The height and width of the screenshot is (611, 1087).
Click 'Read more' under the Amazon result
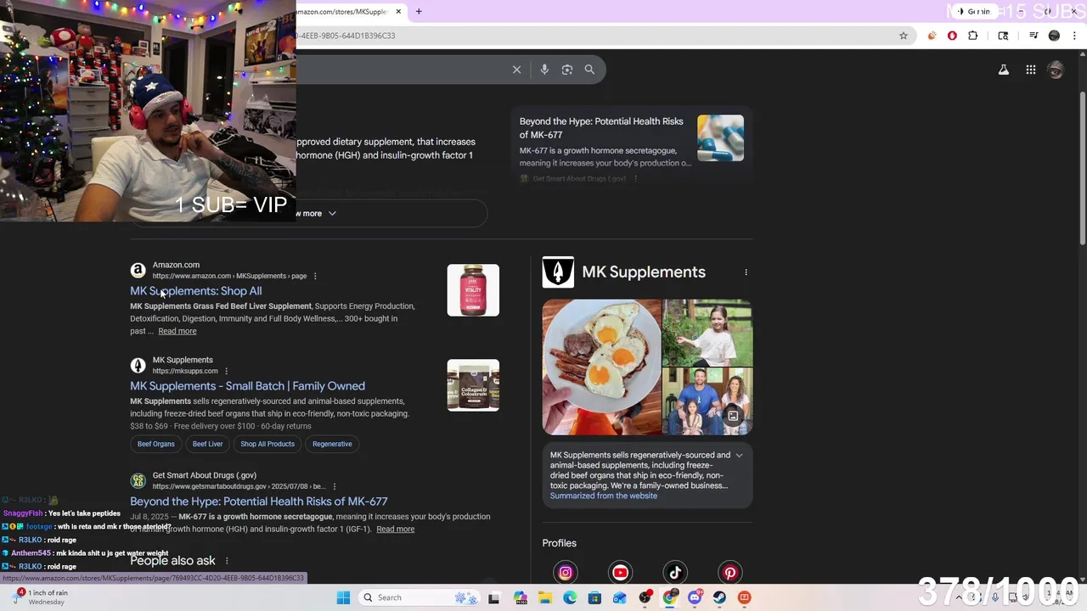(177, 331)
